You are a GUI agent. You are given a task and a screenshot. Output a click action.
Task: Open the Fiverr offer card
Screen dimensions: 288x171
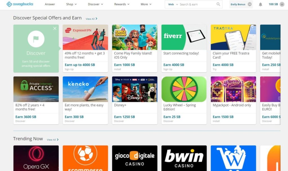184,49
